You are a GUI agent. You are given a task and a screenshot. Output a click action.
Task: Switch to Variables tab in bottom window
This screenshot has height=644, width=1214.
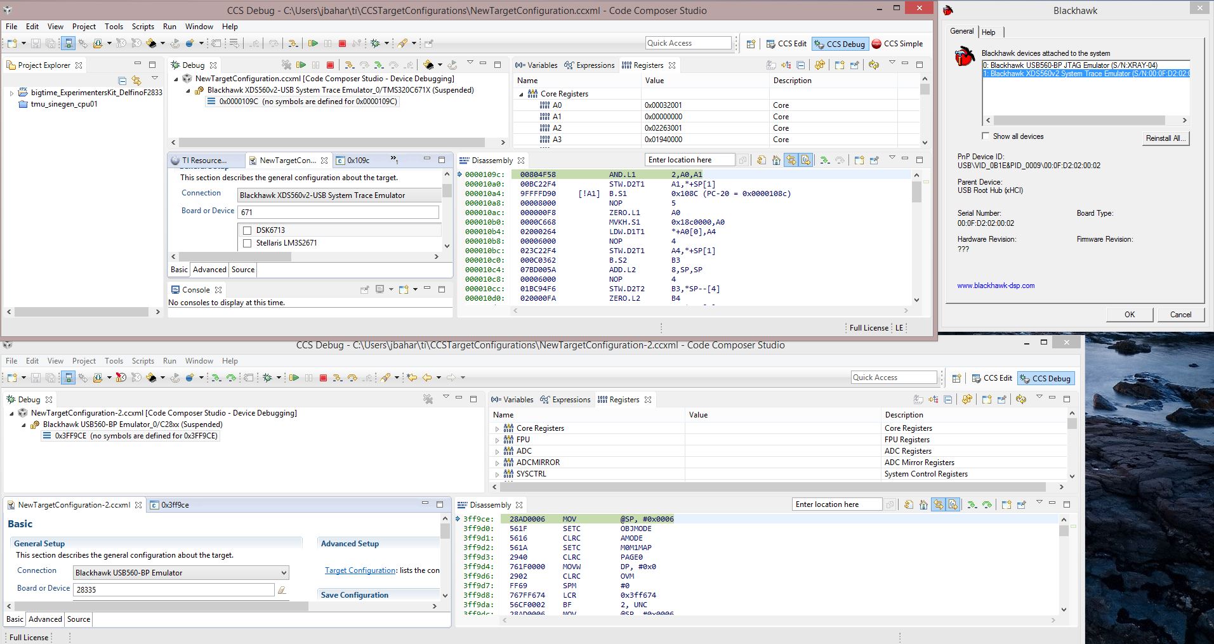512,399
